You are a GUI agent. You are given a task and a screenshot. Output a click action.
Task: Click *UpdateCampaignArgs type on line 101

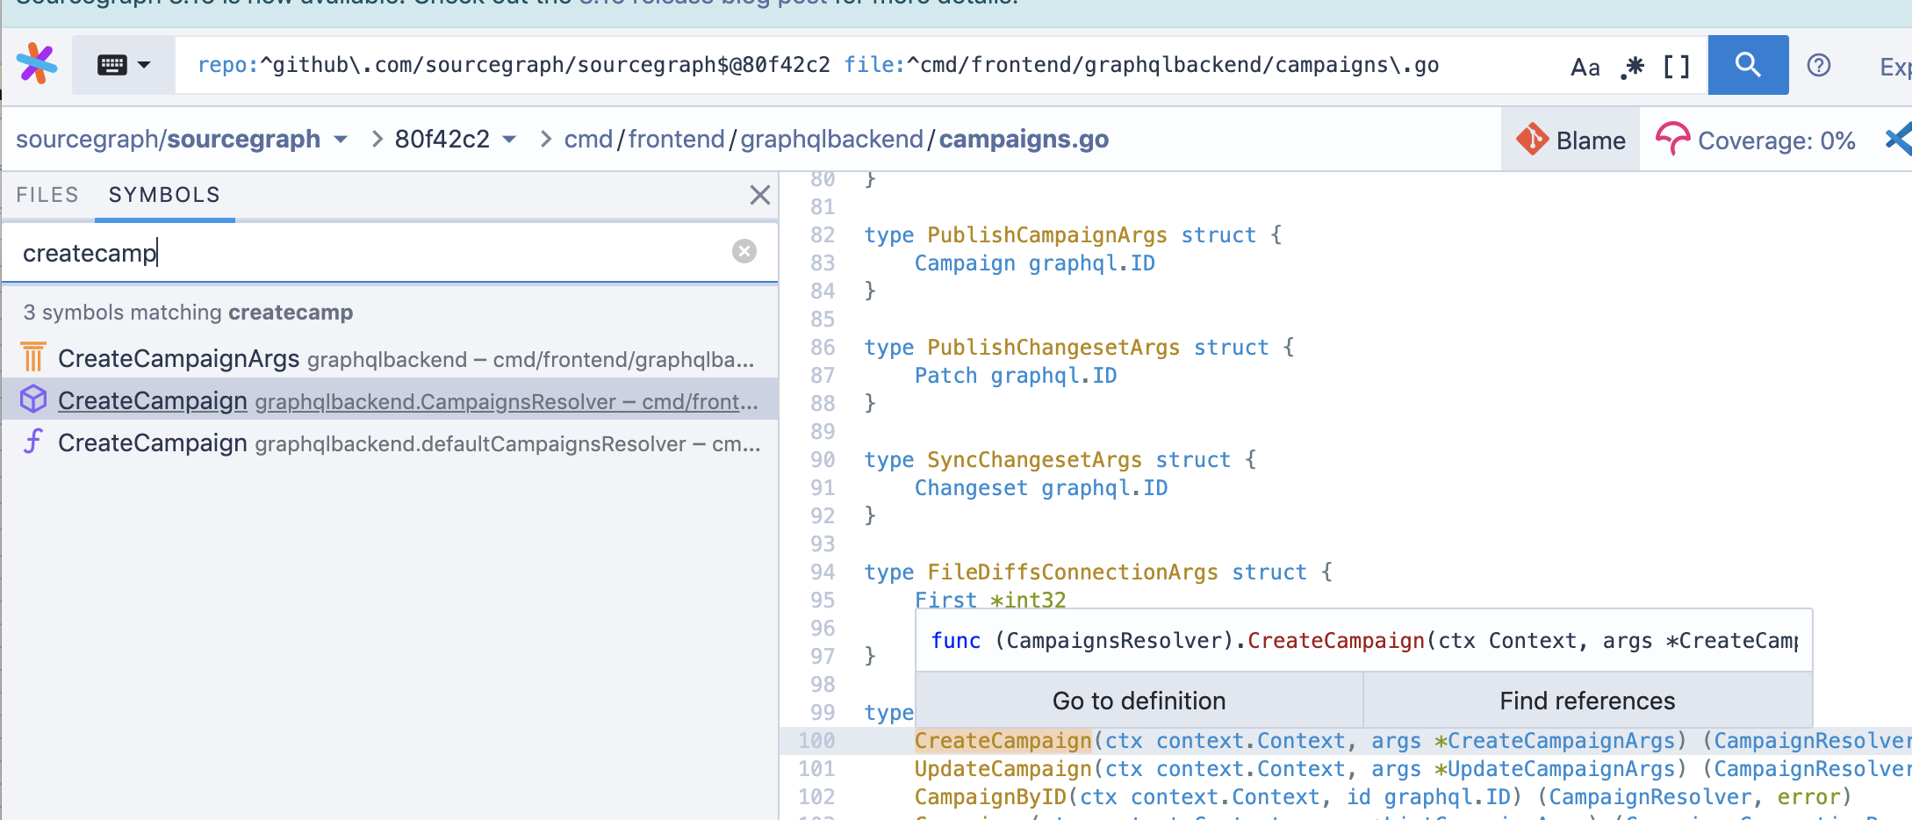[1555, 769]
